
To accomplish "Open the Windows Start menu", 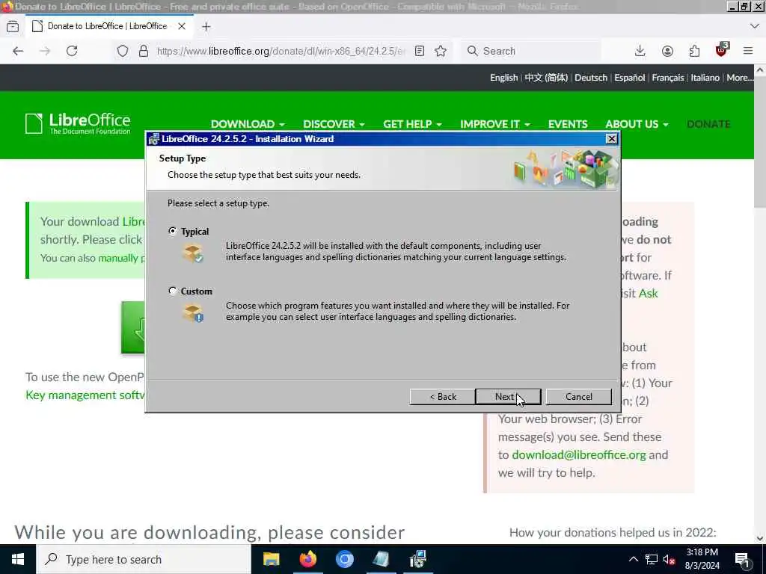I will click(x=18, y=559).
